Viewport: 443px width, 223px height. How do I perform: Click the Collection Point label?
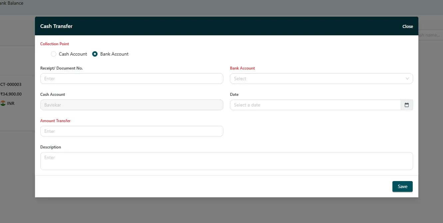(x=55, y=44)
